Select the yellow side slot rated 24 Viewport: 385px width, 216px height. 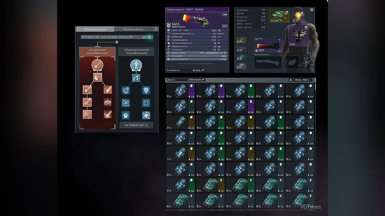coord(241,40)
